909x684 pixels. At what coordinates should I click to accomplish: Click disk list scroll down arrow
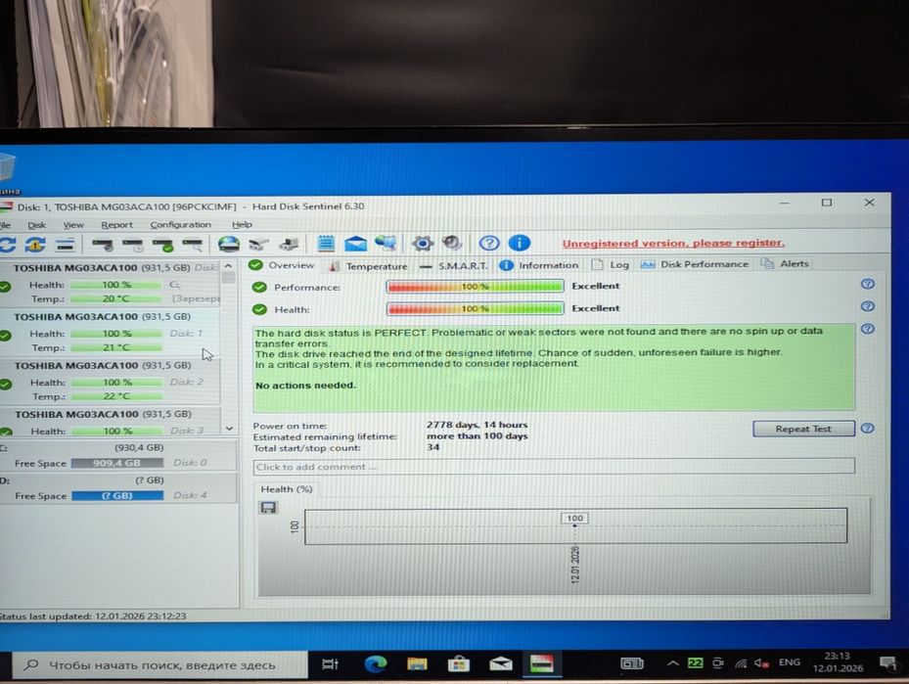[229, 429]
